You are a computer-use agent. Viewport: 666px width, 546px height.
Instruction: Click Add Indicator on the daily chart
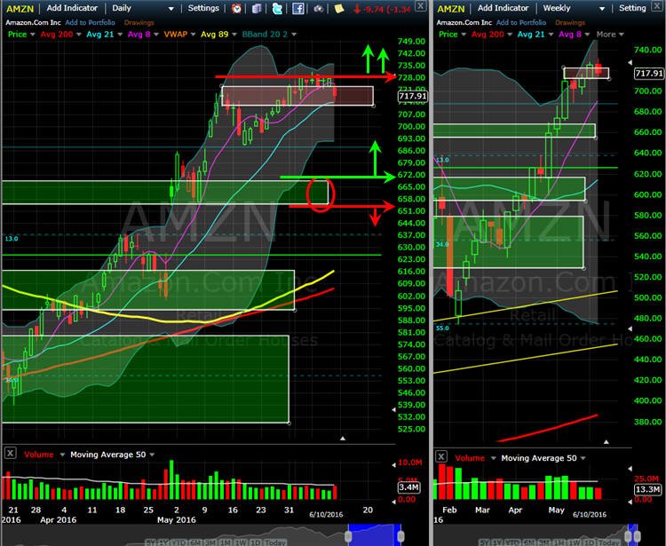(x=72, y=8)
